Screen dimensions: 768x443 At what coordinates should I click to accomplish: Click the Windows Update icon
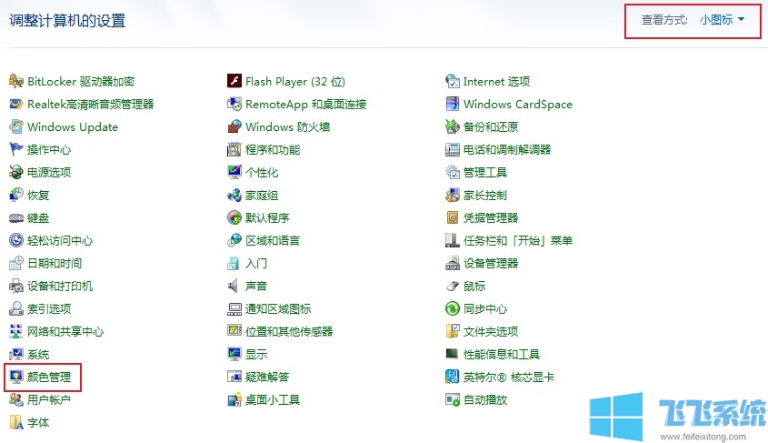click(16, 127)
